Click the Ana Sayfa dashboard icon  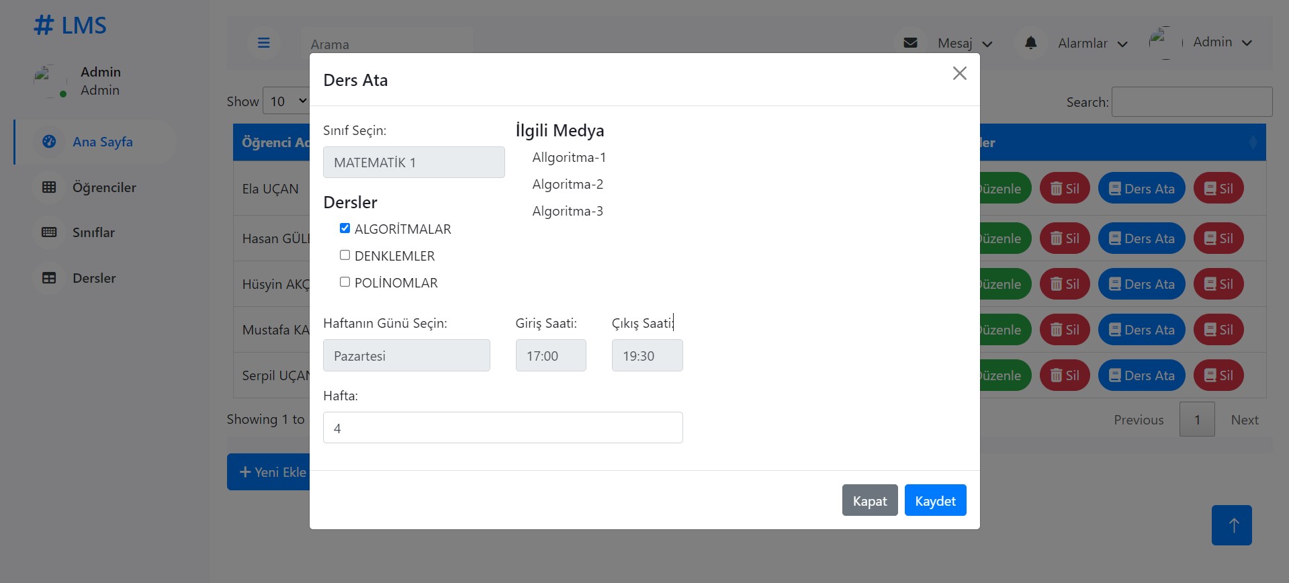coord(49,142)
